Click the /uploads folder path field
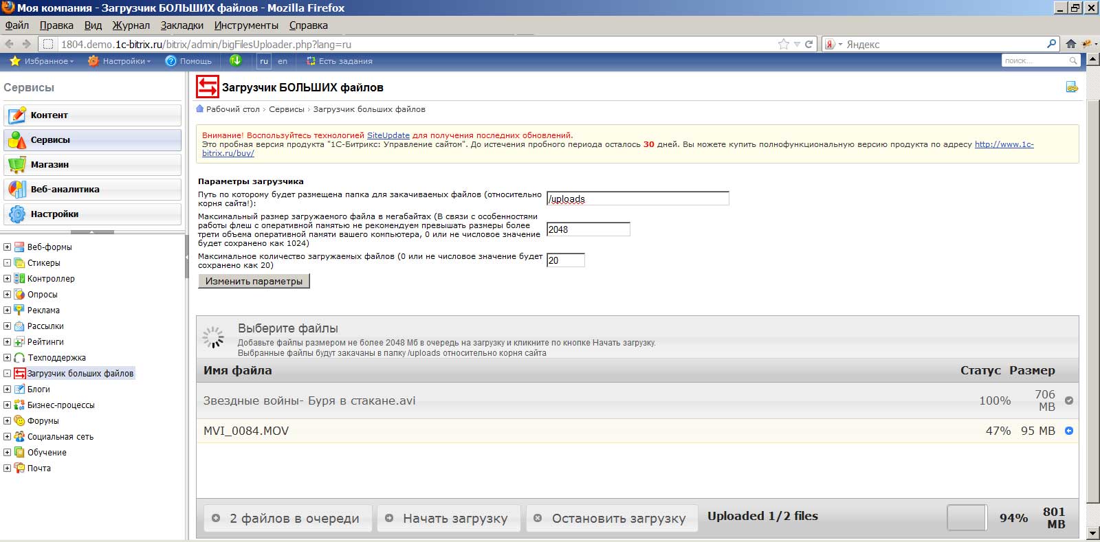 coord(637,199)
